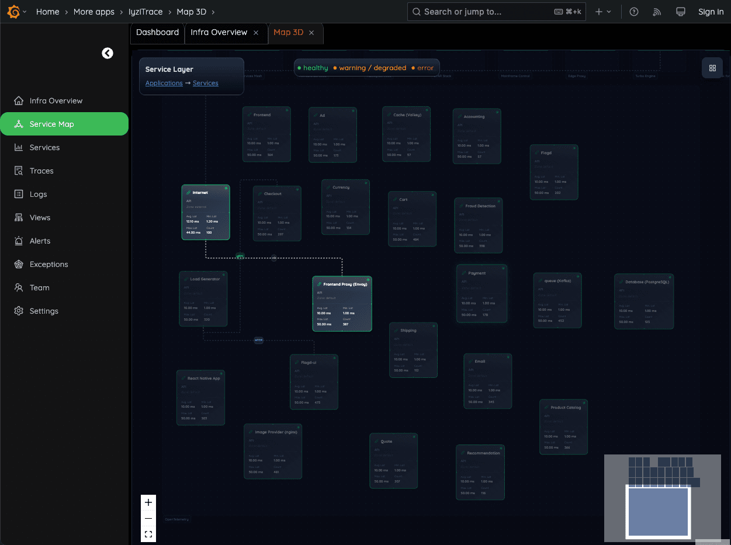Toggle the warning / degraded legend filter

[370, 67]
